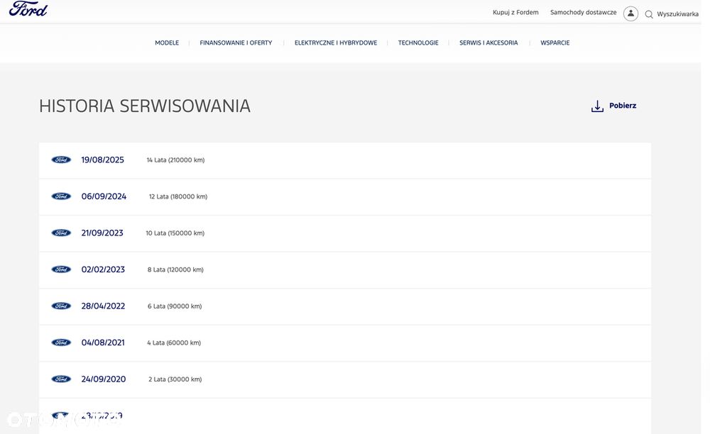Click the 8 Lata (120000 km) entry
710x434 pixels.
pos(175,270)
